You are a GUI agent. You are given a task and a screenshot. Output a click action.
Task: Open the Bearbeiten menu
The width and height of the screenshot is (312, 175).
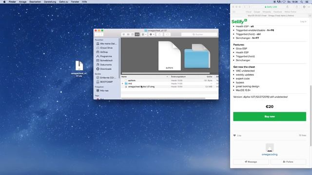(35, 2)
